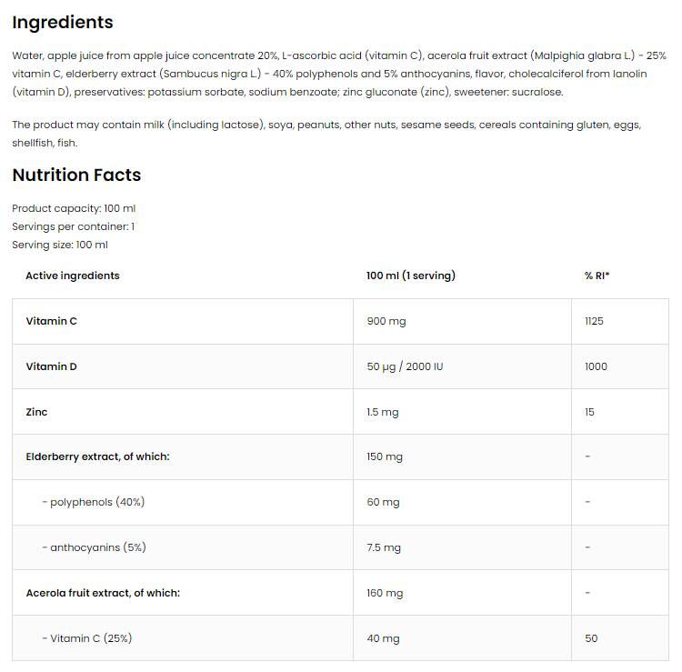Viewport: 682px width, 672px height.
Task: Click the 1125 percent RI value
Action: pos(595,321)
